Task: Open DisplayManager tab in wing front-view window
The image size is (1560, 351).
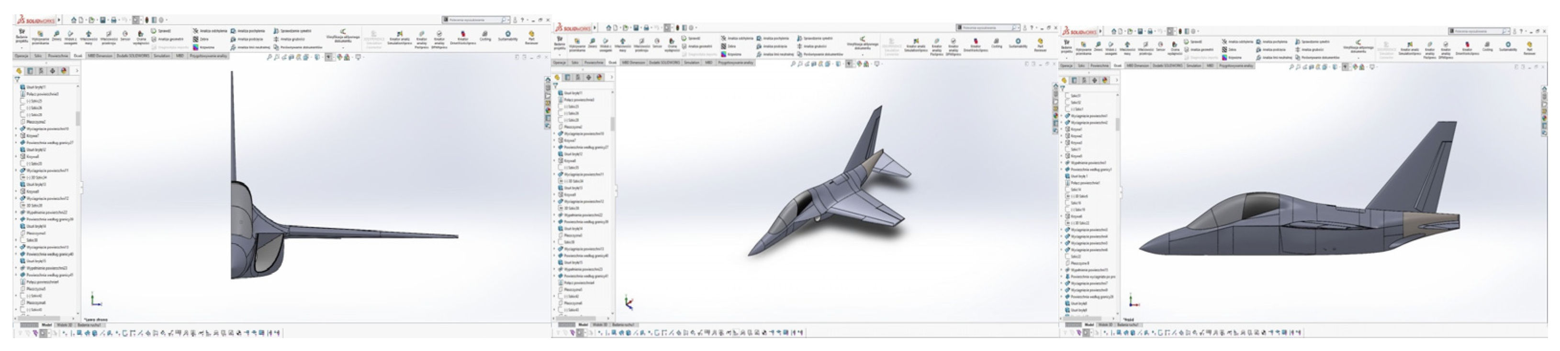Action: click(x=63, y=71)
